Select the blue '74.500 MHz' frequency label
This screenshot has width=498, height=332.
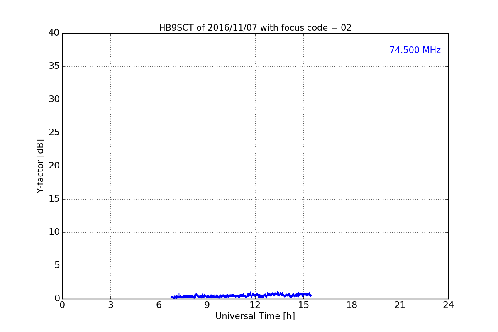pos(415,50)
